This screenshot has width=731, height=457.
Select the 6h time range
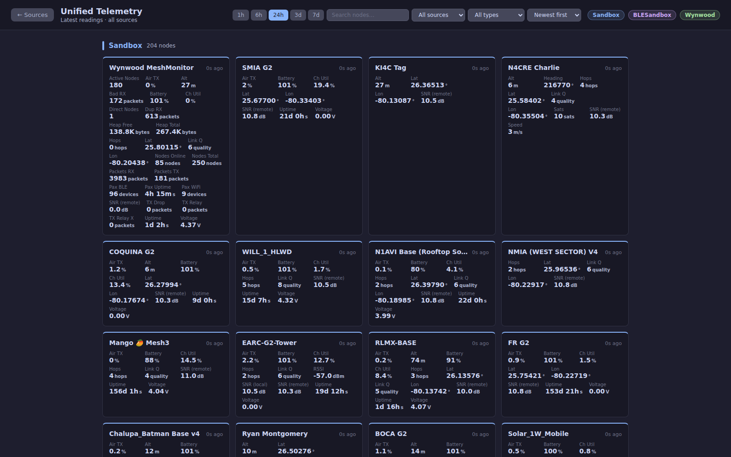click(x=259, y=15)
